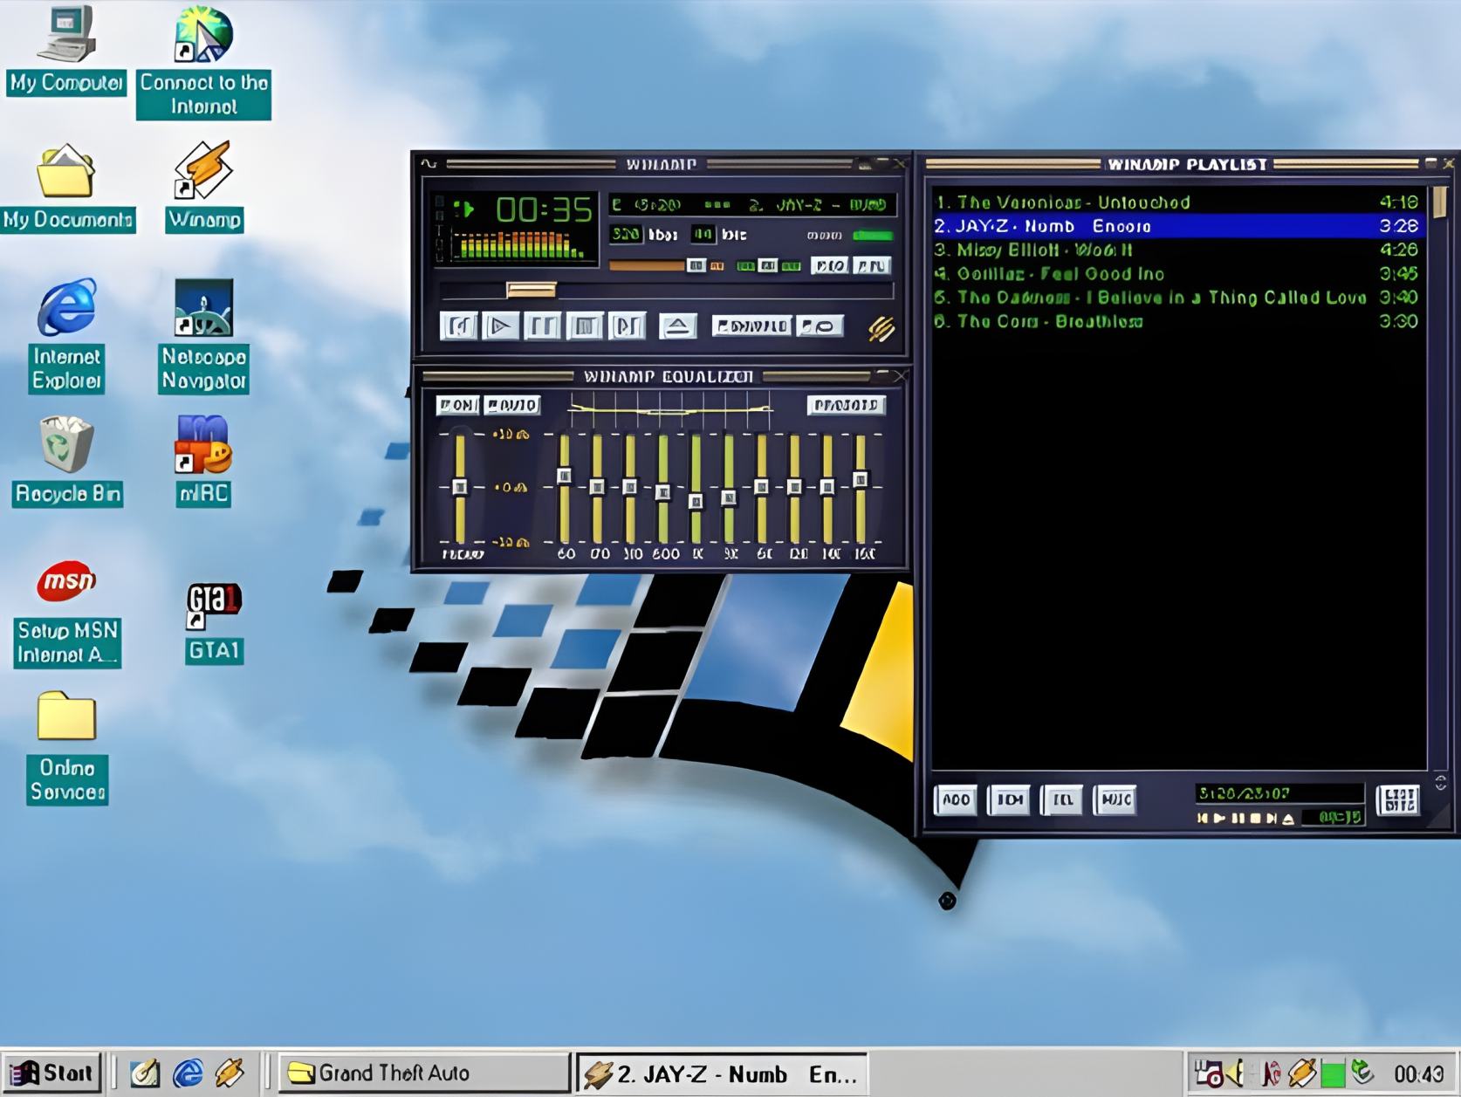Screen dimensions: 1461x1097
Task: Select Internet Explorer desktop icon
Action: (66, 336)
